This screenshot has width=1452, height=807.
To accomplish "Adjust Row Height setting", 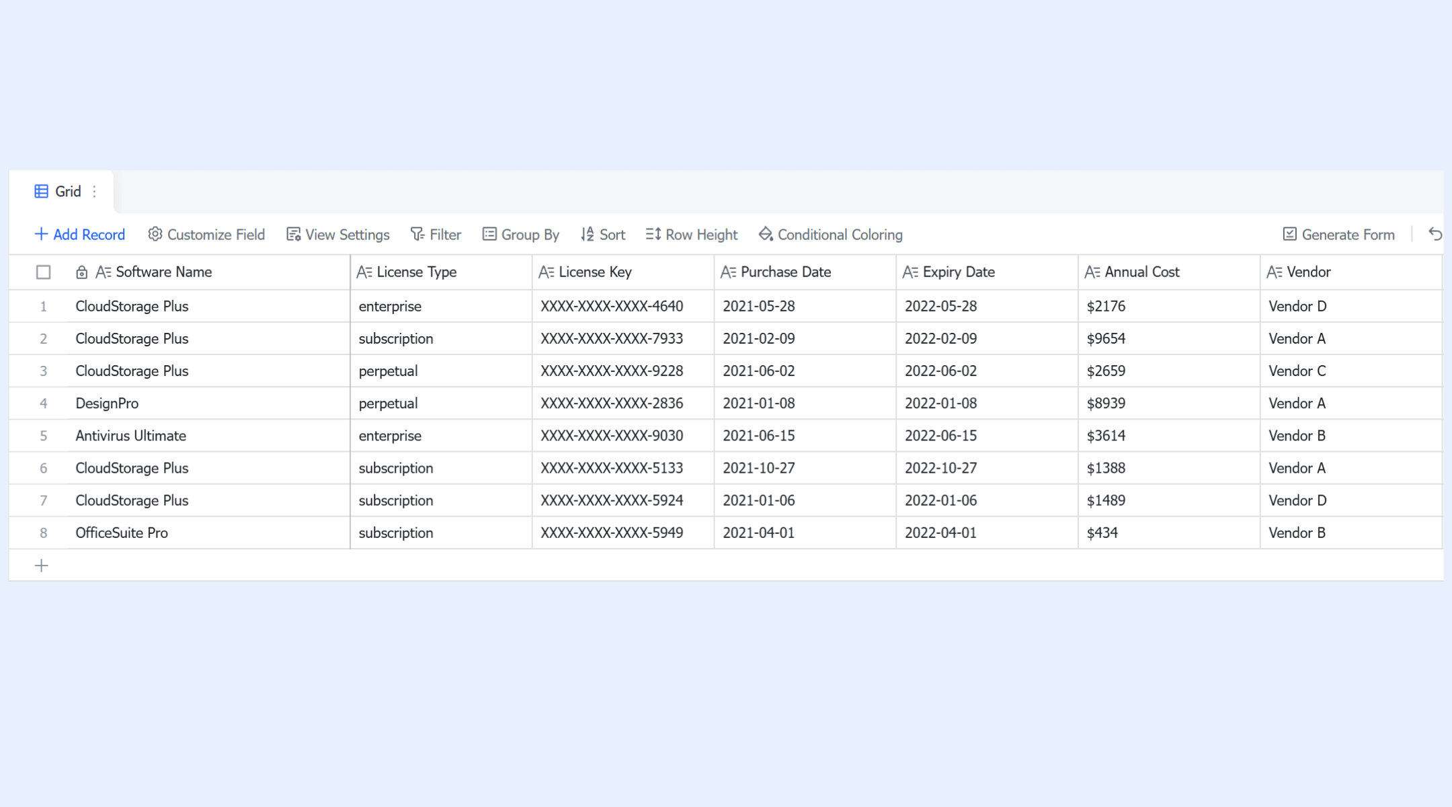I will [692, 235].
